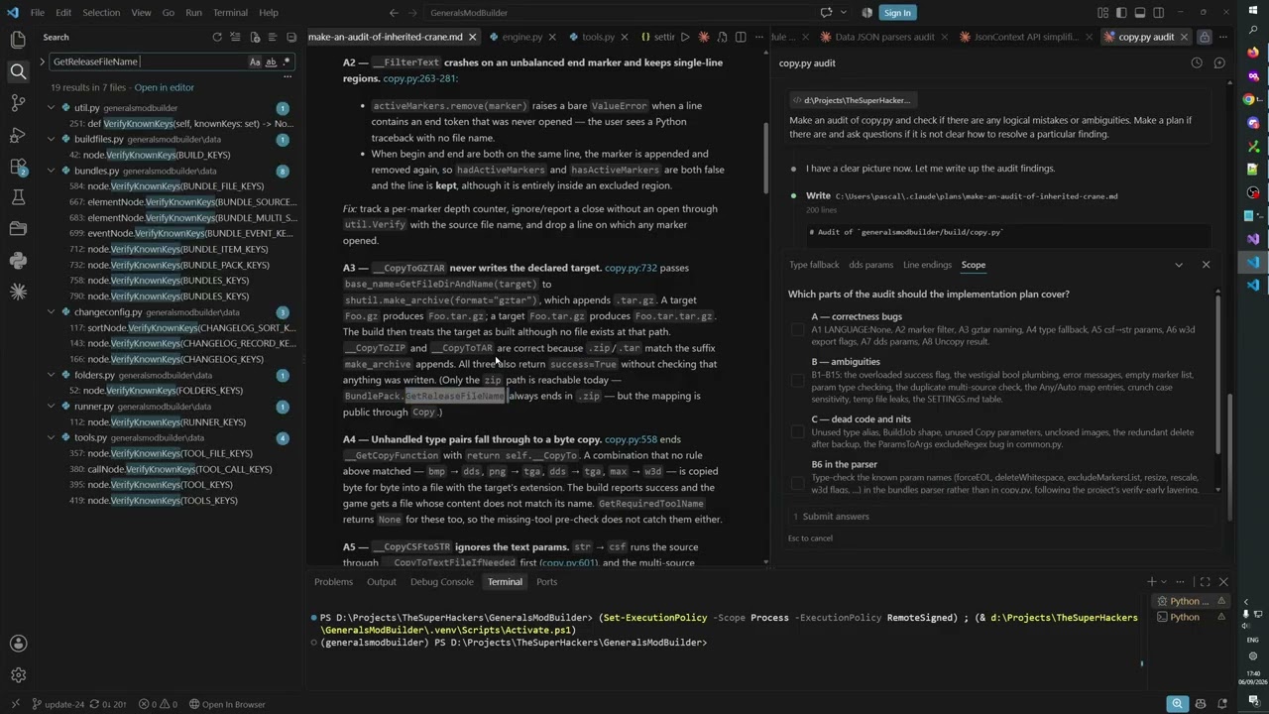Toggle the editor group lock icon
1269x714 pixels.
tap(1204, 37)
